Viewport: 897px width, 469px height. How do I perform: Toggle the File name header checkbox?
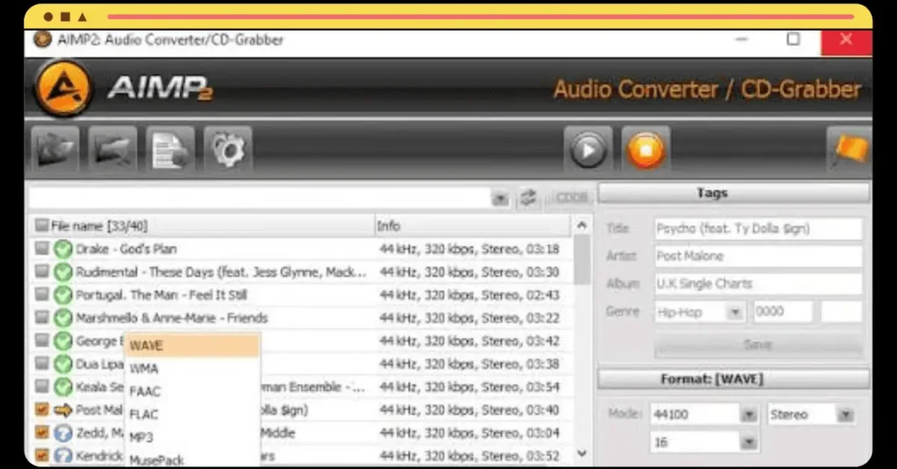point(42,226)
